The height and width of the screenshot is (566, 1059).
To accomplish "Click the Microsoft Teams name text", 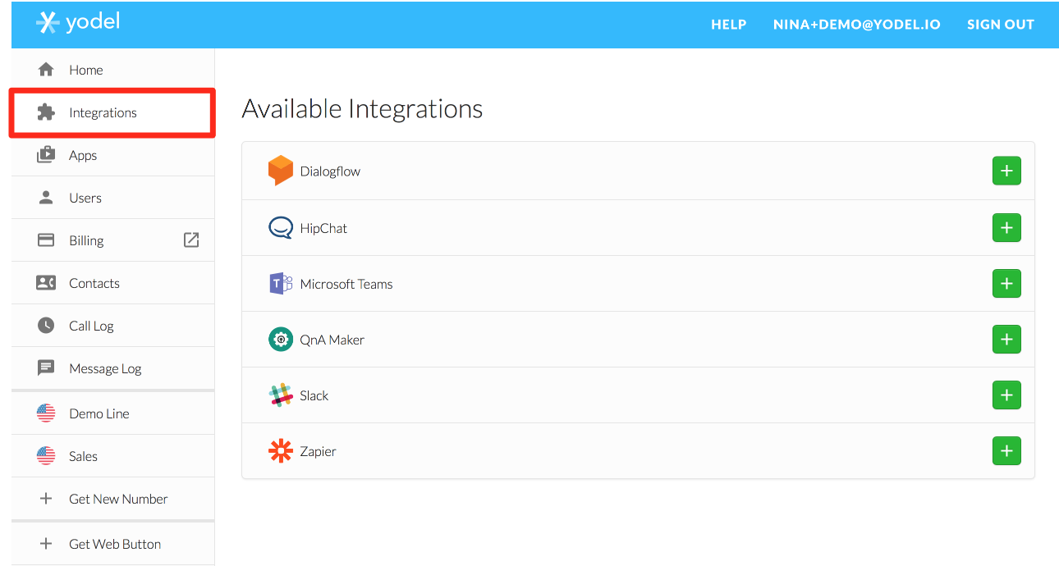I will click(x=346, y=284).
